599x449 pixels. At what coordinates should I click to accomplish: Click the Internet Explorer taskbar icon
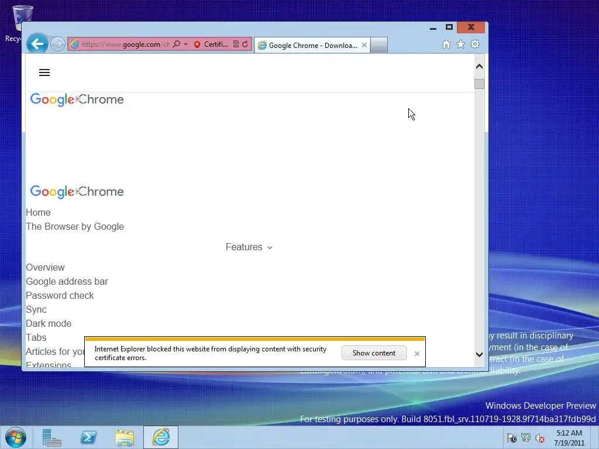point(161,437)
